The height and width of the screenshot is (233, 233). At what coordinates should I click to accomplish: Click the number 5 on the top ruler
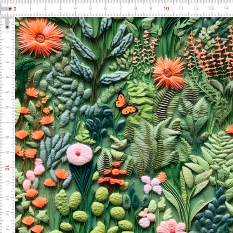pyautogui.click(x=90, y=8)
